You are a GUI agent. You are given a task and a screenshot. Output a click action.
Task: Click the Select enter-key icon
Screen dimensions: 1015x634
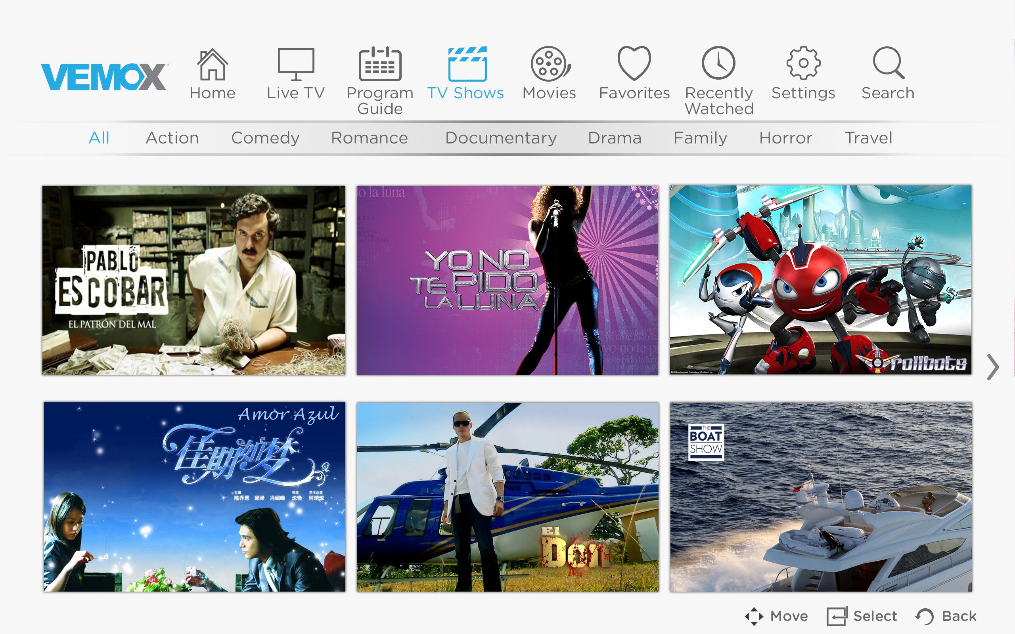837,616
